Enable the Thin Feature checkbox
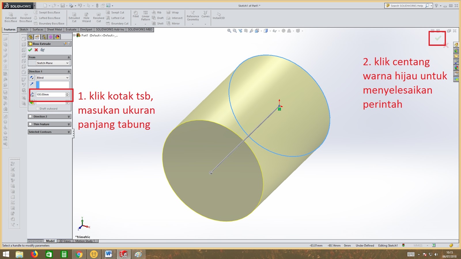The height and width of the screenshot is (259, 461). coord(30,124)
